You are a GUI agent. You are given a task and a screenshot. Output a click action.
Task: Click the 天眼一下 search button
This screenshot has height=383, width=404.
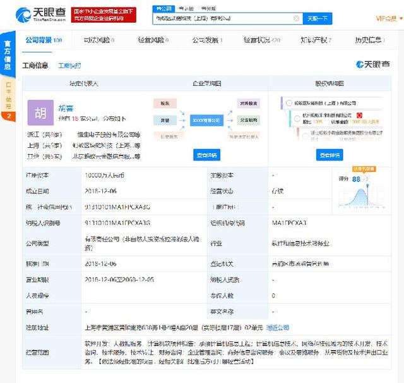(x=318, y=18)
